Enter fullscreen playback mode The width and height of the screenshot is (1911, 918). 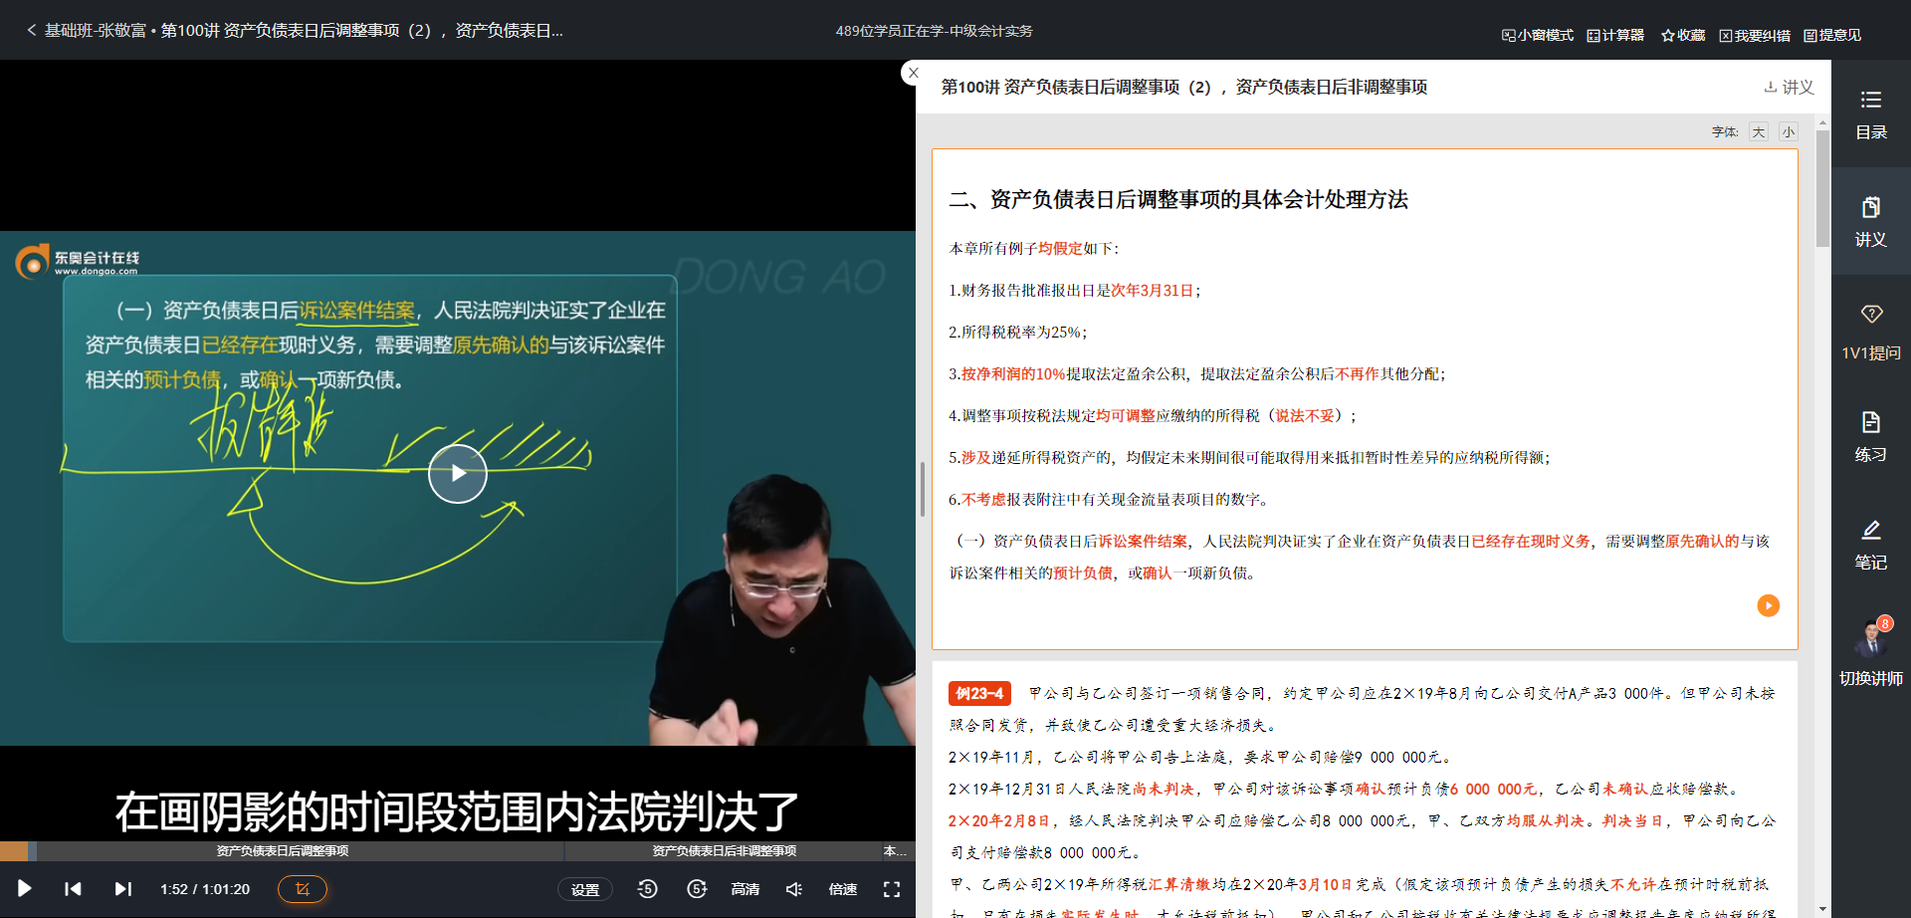pos(891,888)
